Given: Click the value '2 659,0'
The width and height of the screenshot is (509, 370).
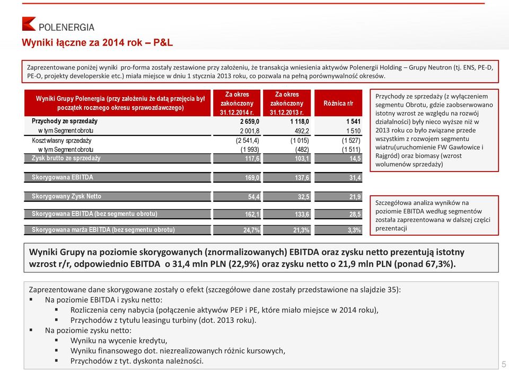Looking at the screenshot, I should click(x=250, y=121).
